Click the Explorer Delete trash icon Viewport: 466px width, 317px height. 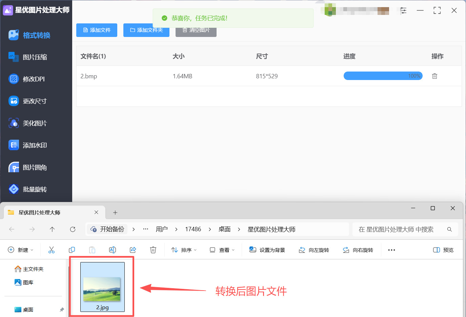pyautogui.click(x=153, y=250)
